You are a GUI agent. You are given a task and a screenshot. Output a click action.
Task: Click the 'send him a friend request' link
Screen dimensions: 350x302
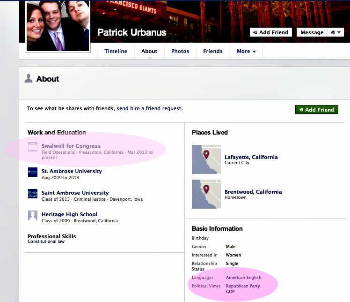(x=149, y=108)
